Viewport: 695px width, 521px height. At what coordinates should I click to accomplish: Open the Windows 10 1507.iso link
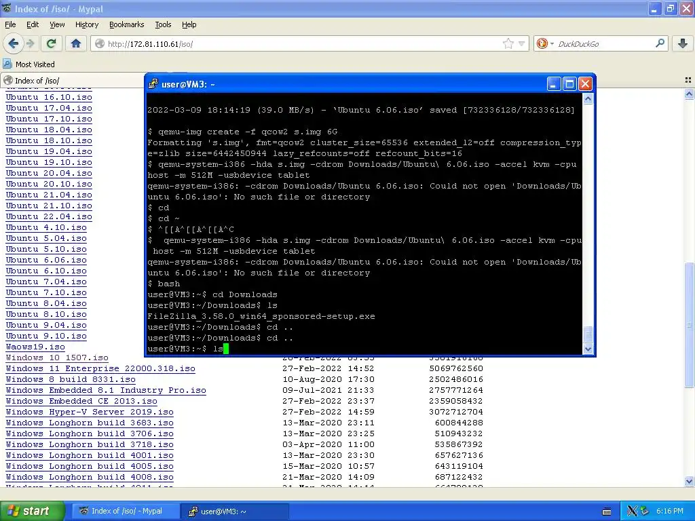(57, 358)
